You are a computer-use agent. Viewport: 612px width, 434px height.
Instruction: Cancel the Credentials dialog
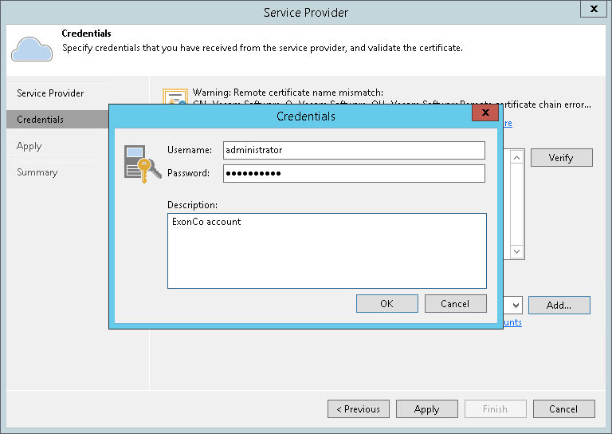pyautogui.click(x=455, y=303)
